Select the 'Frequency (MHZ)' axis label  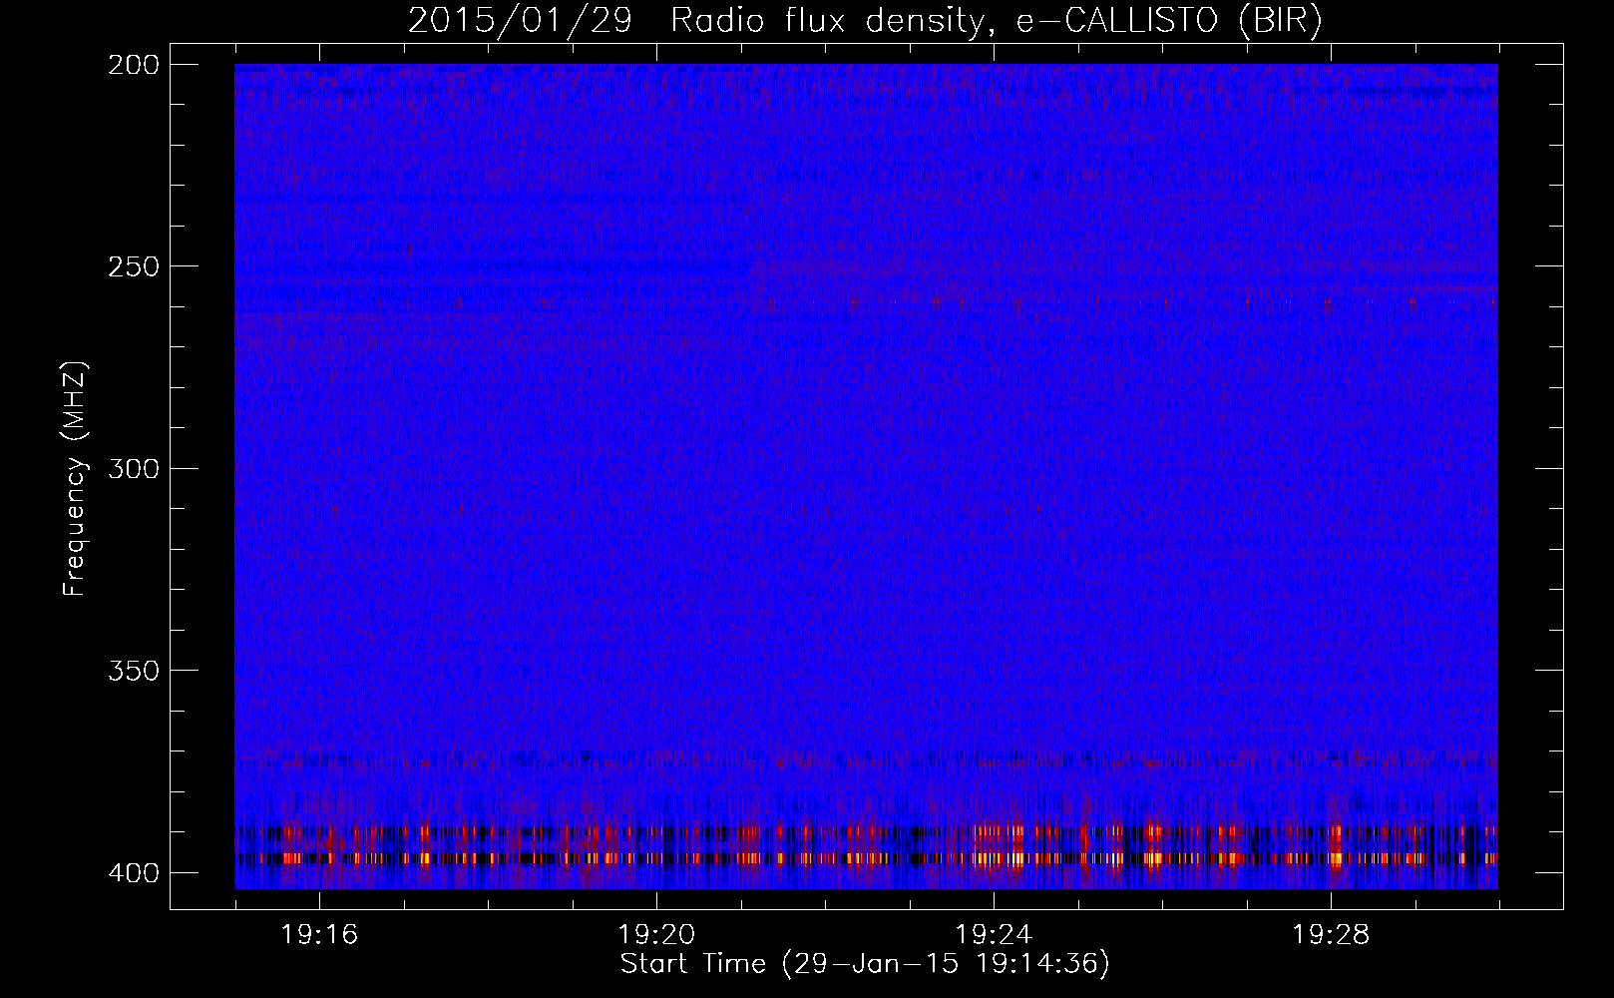tap(75, 478)
